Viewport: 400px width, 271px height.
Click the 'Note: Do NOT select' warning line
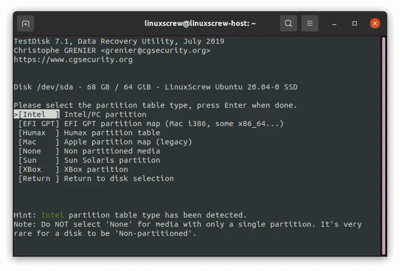pyautogui.click(x=188, y=224)
